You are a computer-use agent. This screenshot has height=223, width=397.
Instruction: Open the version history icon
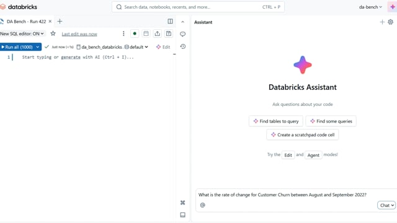coord(183,46)
